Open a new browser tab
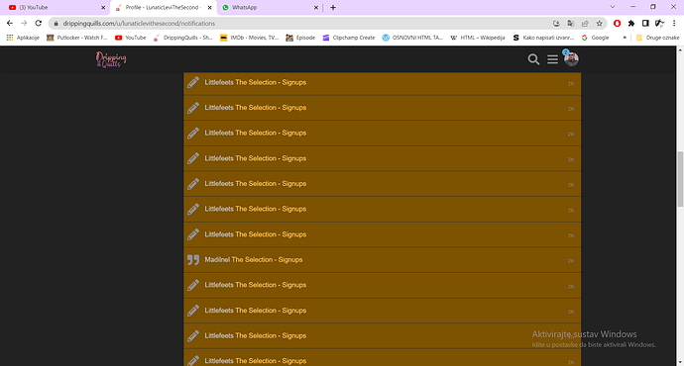 333,7
